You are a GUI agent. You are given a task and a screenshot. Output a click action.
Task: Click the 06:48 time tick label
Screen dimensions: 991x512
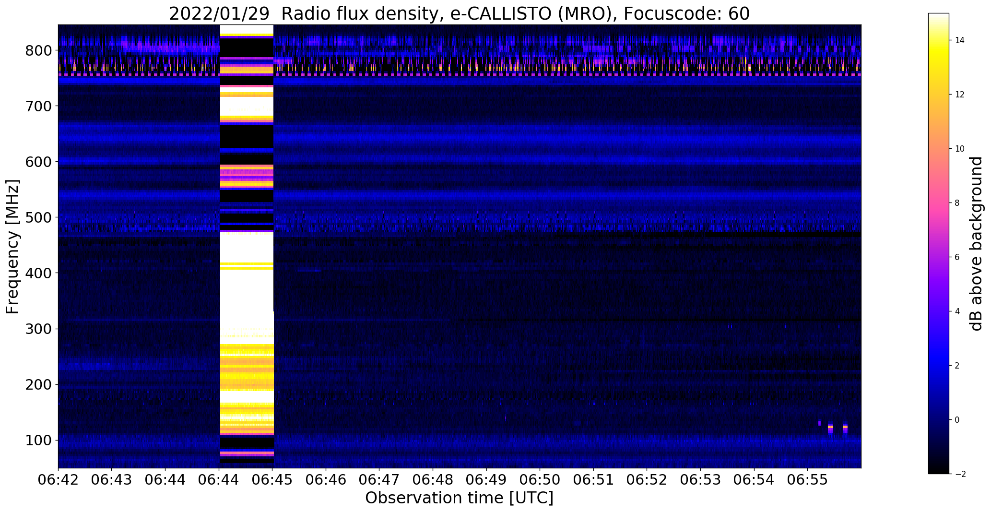433,481
